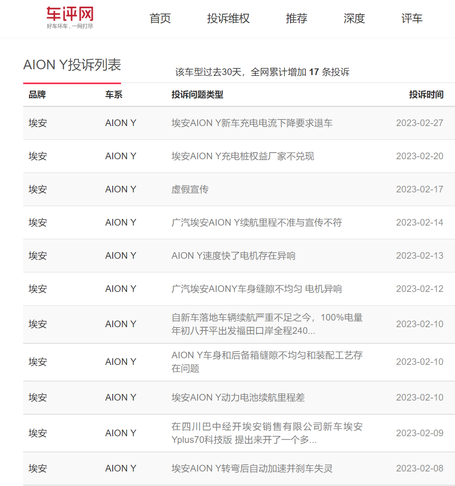Open complaint 埃安AION Y充电桩权益厂家不兑现
Screen dimensions: 455x486
[x=242, y=156]
